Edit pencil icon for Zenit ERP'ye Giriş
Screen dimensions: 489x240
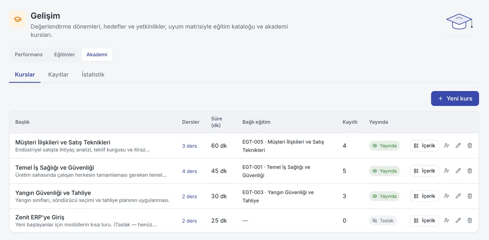coord(458,220)
